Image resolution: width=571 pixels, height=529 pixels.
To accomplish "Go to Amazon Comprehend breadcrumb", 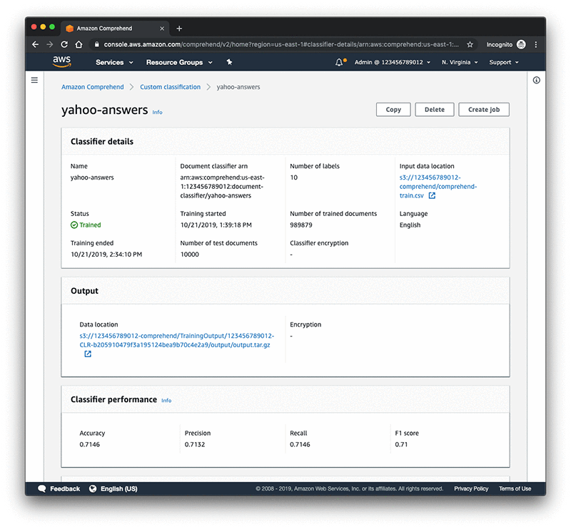I will click(x=93, y=87).
